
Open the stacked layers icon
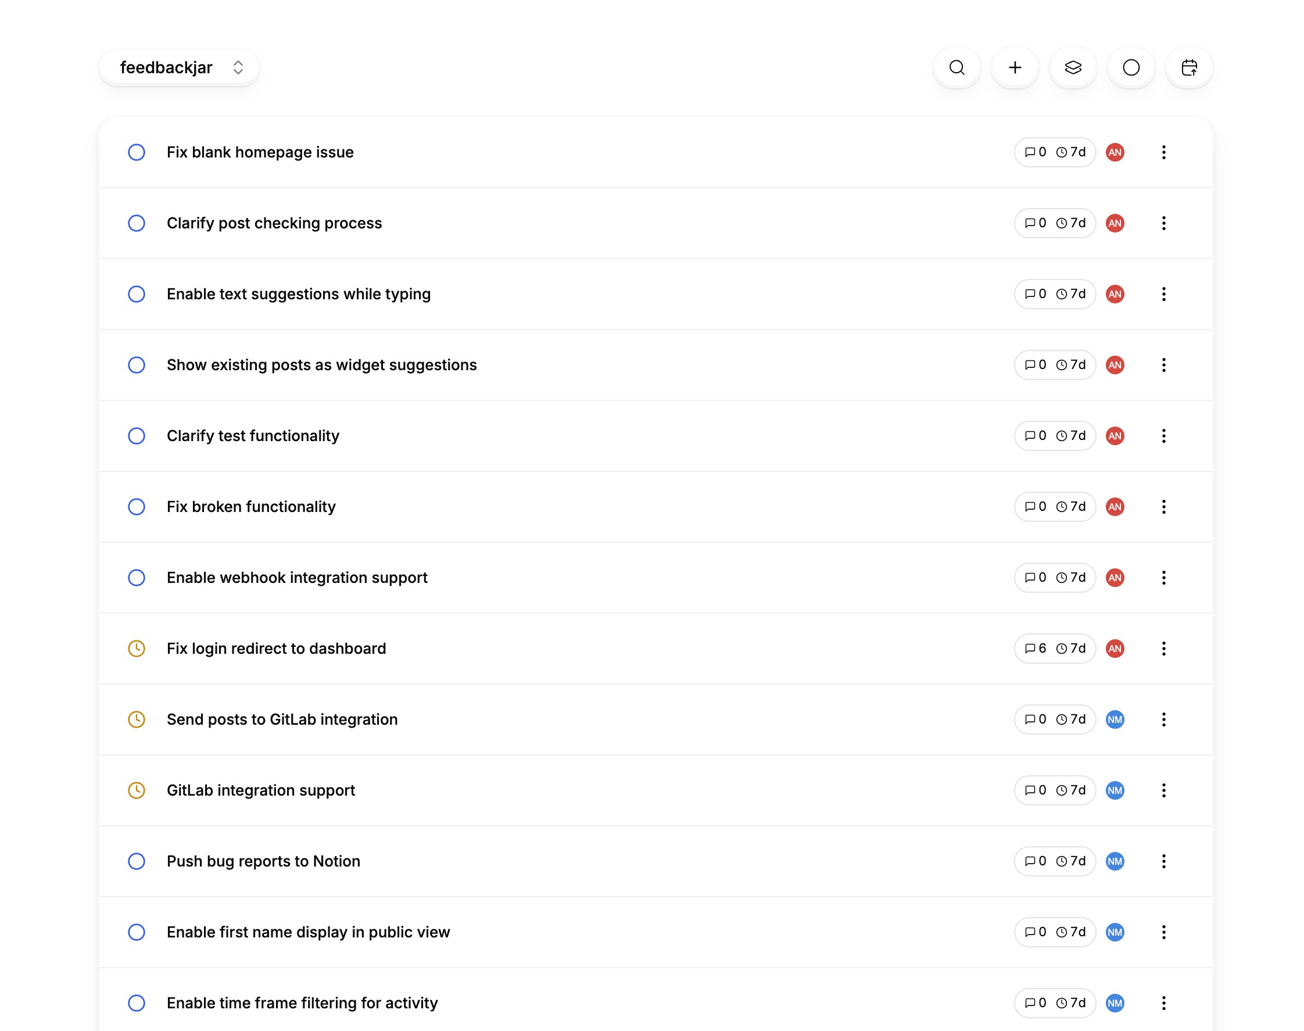tap(1073, 67)
